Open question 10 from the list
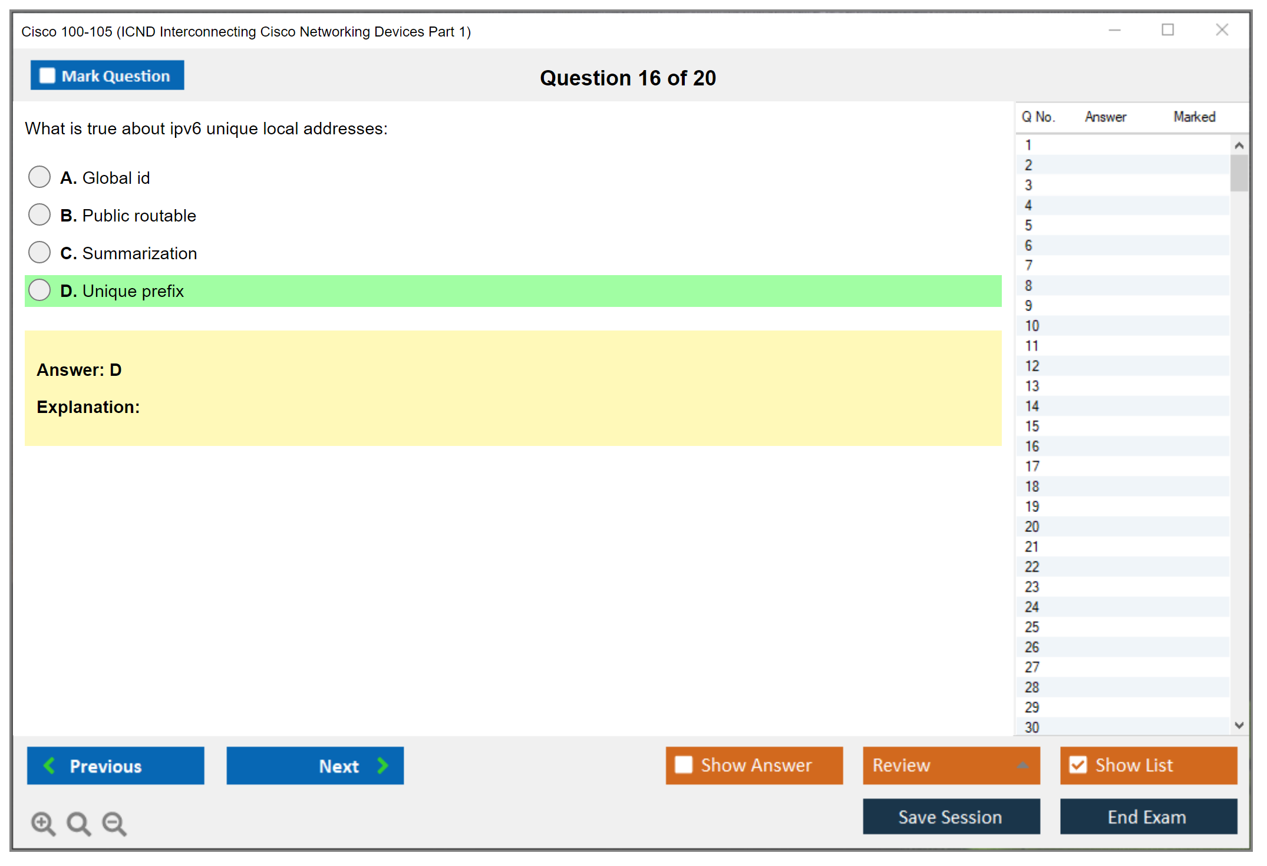Image resolution: width=1267 pixels, height=866 pixels. 1032,326
